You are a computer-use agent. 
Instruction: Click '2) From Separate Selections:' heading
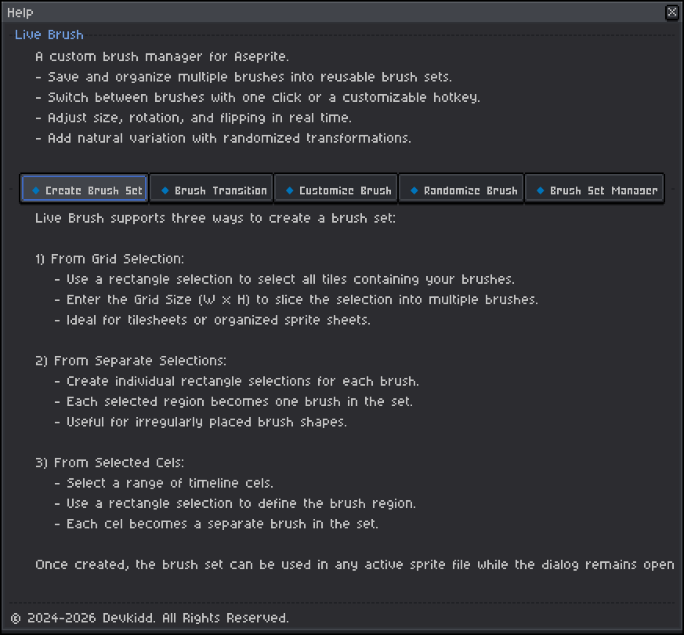click(131, 361)
